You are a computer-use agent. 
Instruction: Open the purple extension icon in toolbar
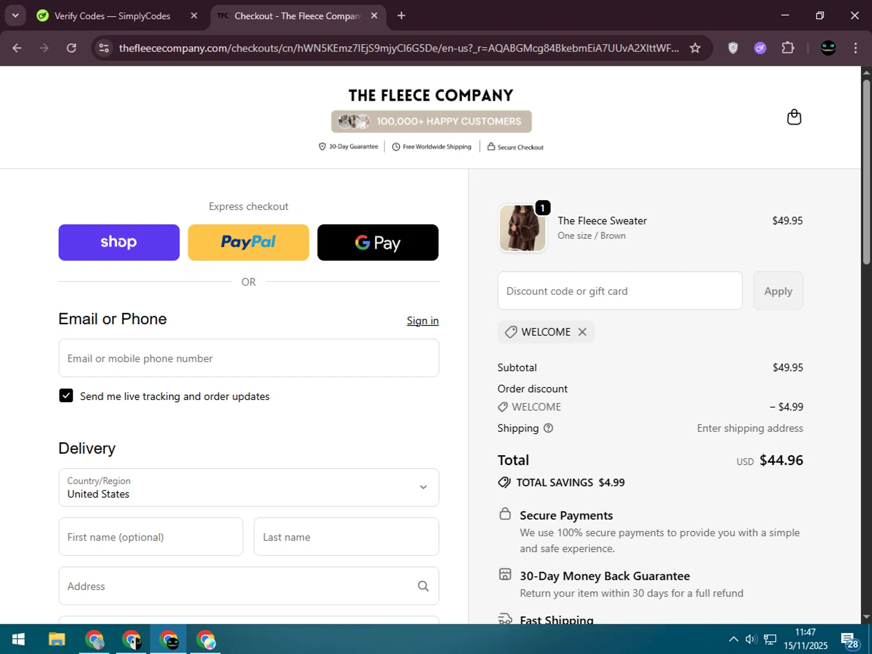760,48
